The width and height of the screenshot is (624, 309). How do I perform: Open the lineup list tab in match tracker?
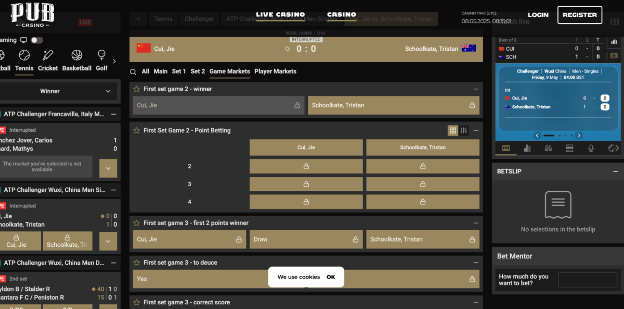(569, 148)
